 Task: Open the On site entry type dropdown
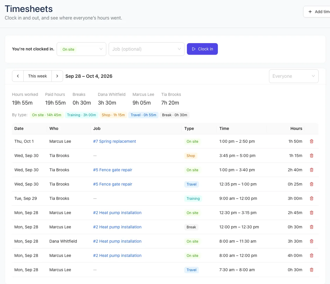click(x=81, y=49)
